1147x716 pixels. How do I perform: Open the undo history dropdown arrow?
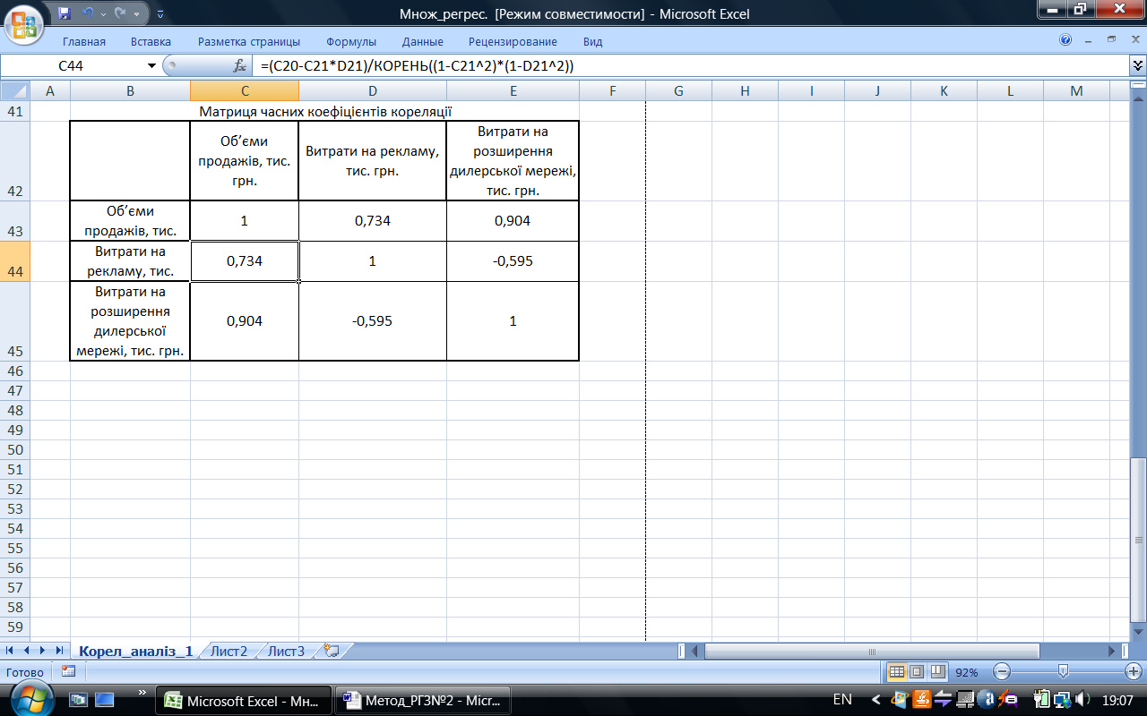click(102, 13)
